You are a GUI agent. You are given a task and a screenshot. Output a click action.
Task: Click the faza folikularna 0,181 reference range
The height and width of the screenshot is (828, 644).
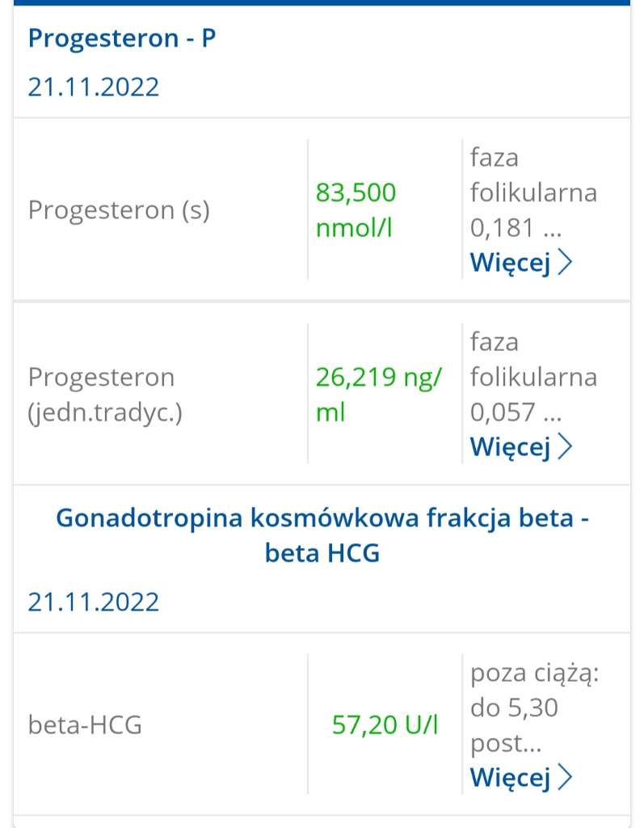point(533,192)
